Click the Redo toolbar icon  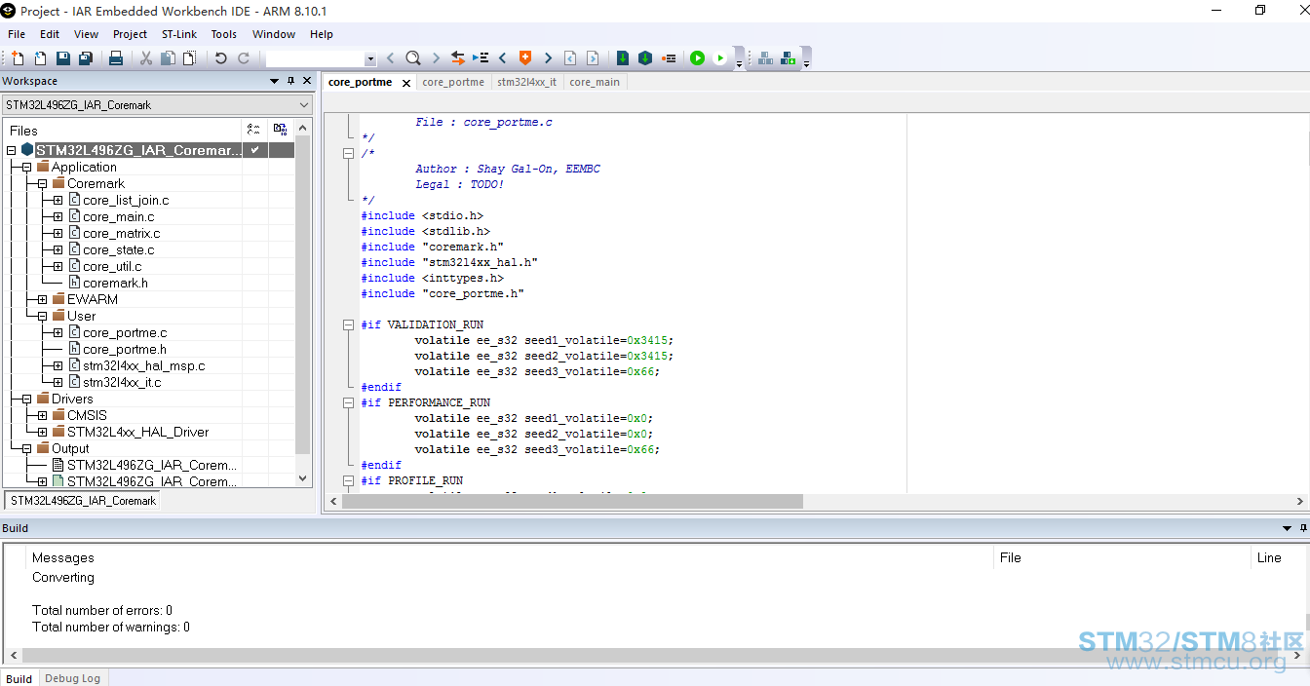point(244,58)
